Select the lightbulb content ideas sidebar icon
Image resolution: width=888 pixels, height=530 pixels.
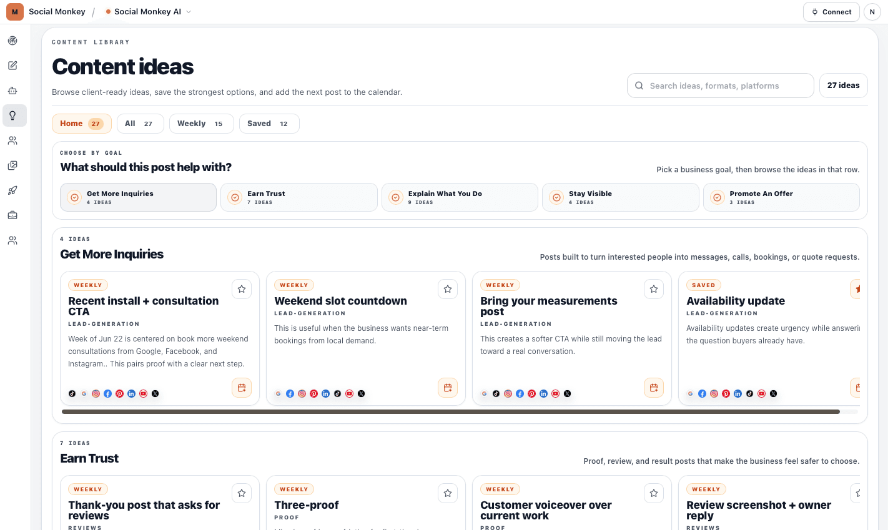[12, 115]
